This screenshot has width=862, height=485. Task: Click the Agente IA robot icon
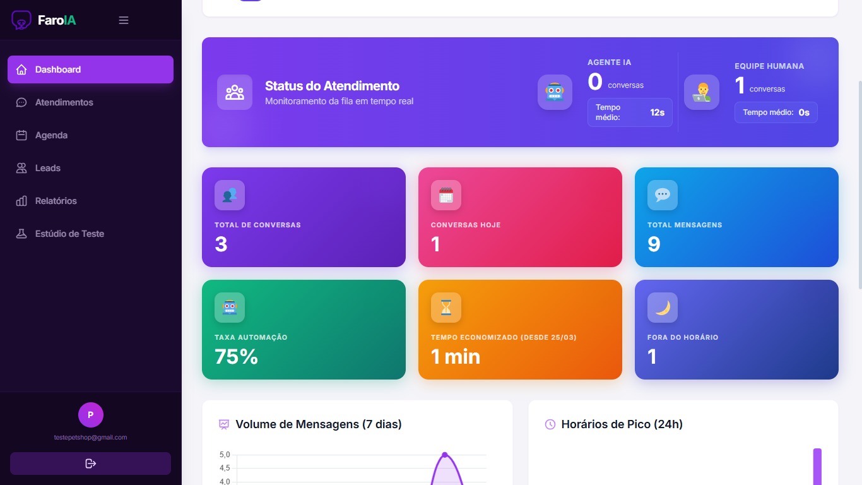pos(555,92)
